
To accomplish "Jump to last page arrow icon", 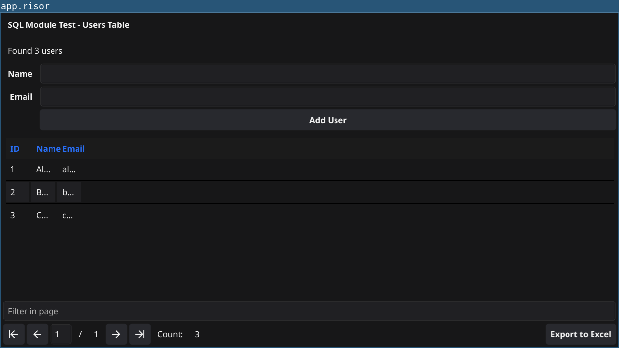I will 140,334.
